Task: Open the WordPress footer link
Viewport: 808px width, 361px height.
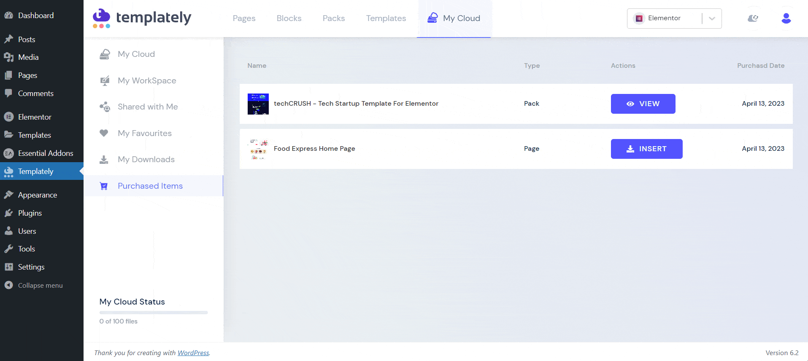Action: (193, 353)
